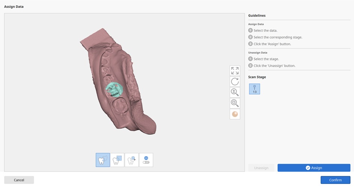Click the Guidelines heading
This screenshot has height=188, width=354.
(257, 16)
